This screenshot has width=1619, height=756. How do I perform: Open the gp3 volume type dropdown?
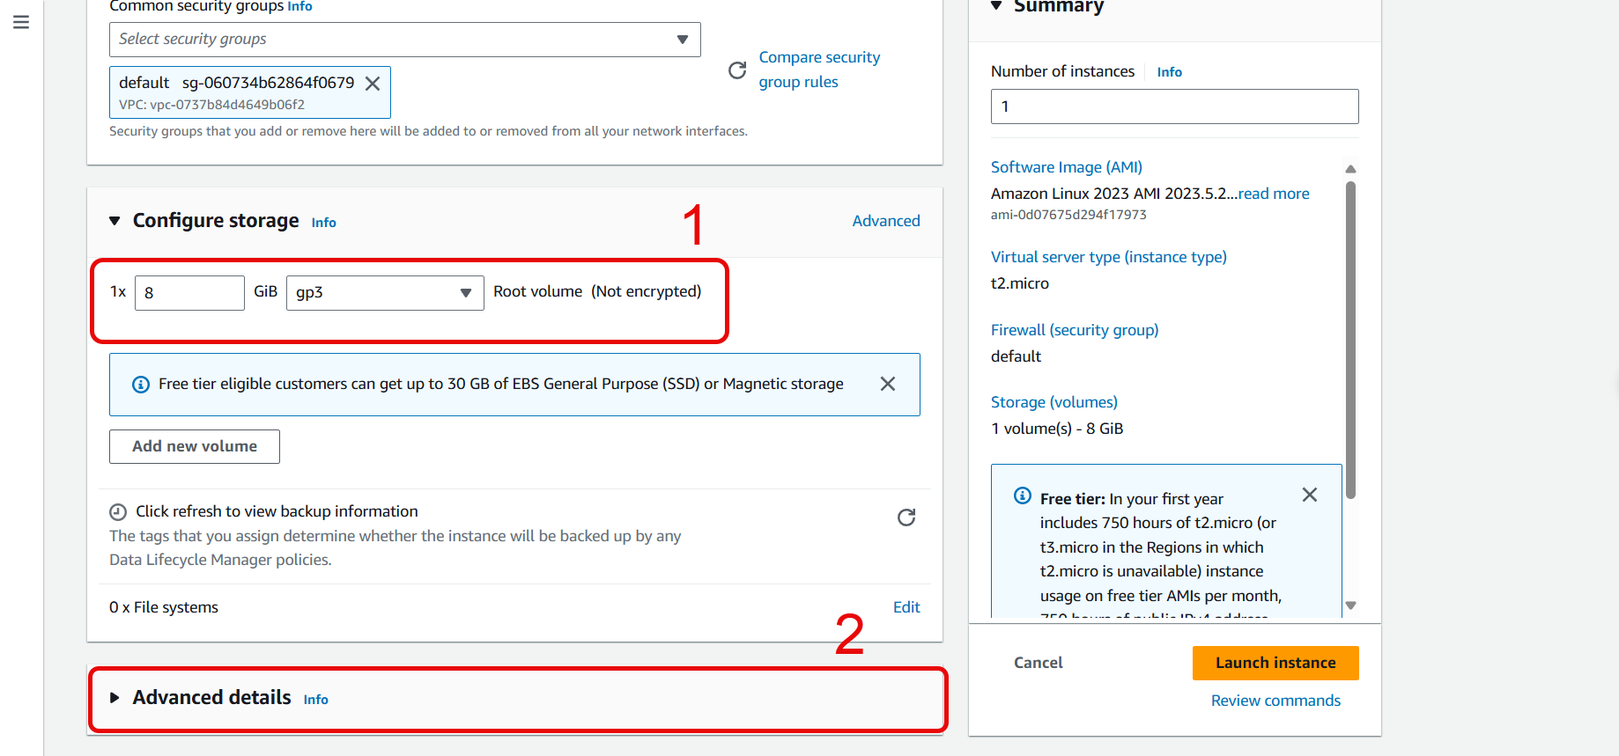click(384, 293)
